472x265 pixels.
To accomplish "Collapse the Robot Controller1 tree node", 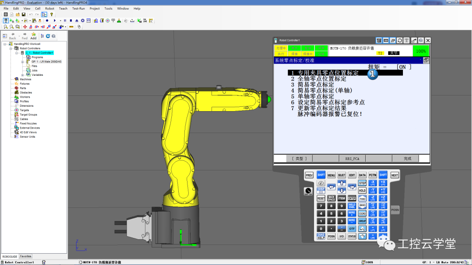I will 17,53.
